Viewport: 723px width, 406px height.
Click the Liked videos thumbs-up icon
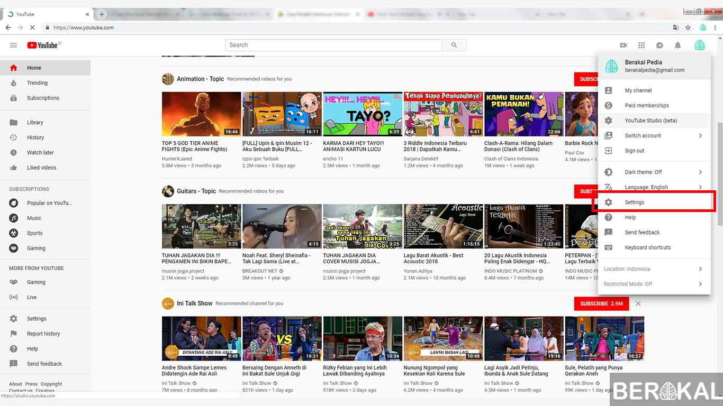(14, 168)
